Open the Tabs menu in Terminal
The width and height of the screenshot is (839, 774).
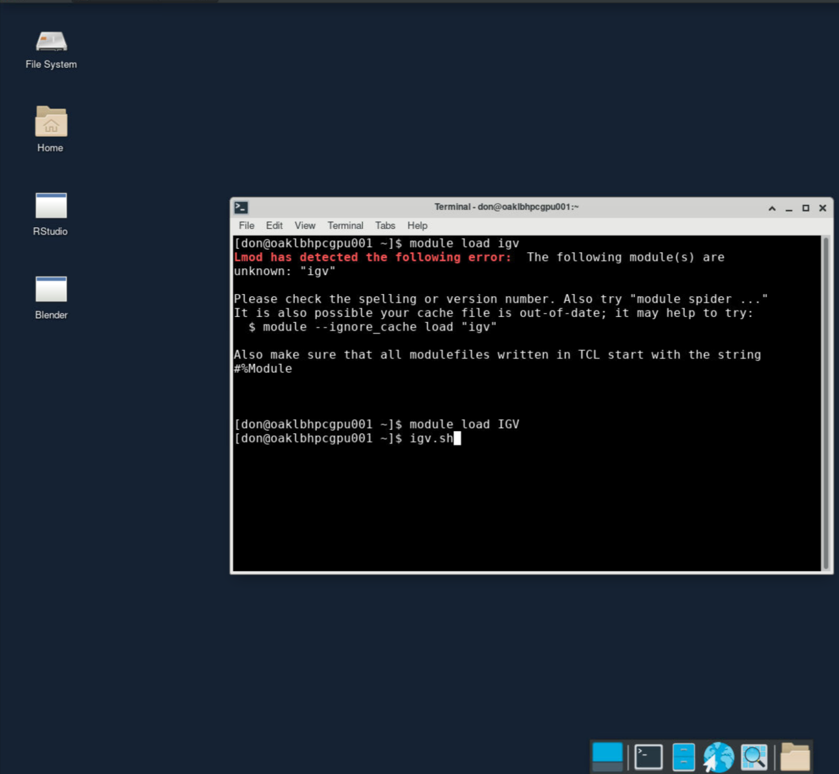(385, 226)
